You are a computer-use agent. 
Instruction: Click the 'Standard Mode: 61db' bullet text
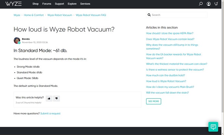tap(30, 72)
